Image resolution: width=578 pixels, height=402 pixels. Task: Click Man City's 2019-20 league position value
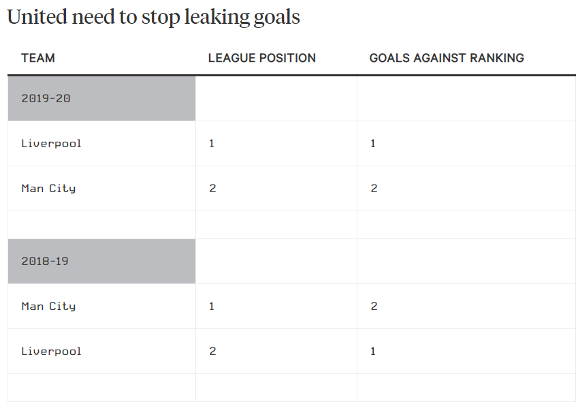(x=212, y=188)
